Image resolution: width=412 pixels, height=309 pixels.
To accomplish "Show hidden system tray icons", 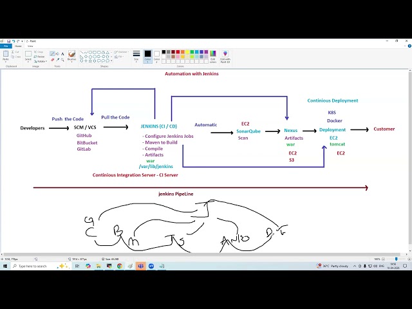I will [355, 266].
